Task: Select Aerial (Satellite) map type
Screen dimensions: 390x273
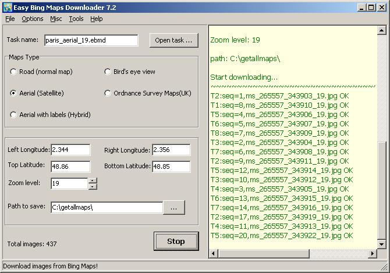Action: [14, 93]
